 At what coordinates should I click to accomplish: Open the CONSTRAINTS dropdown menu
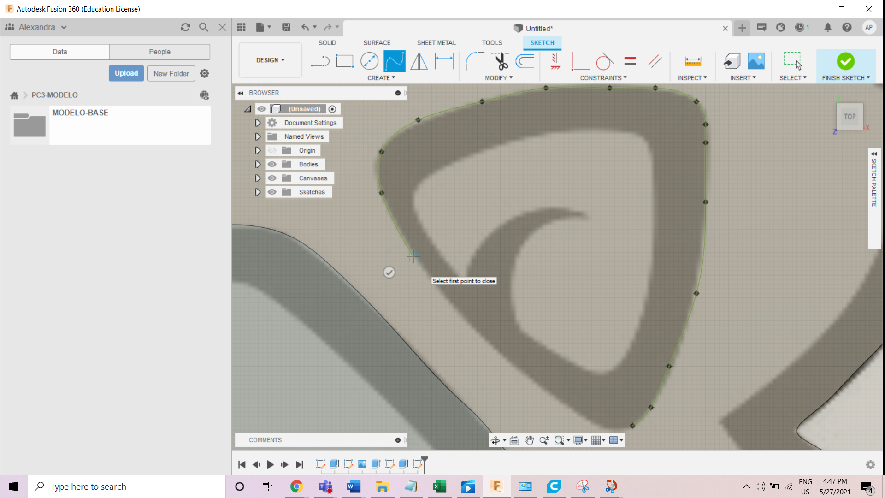[603, 78]
